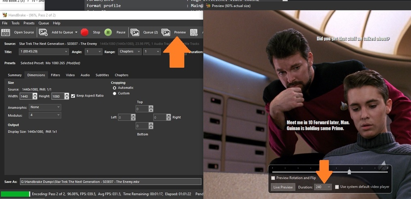Viewport: 411px width, 199px height.
Task: Open the Modulus dropdown
Action: pos(45,115)
